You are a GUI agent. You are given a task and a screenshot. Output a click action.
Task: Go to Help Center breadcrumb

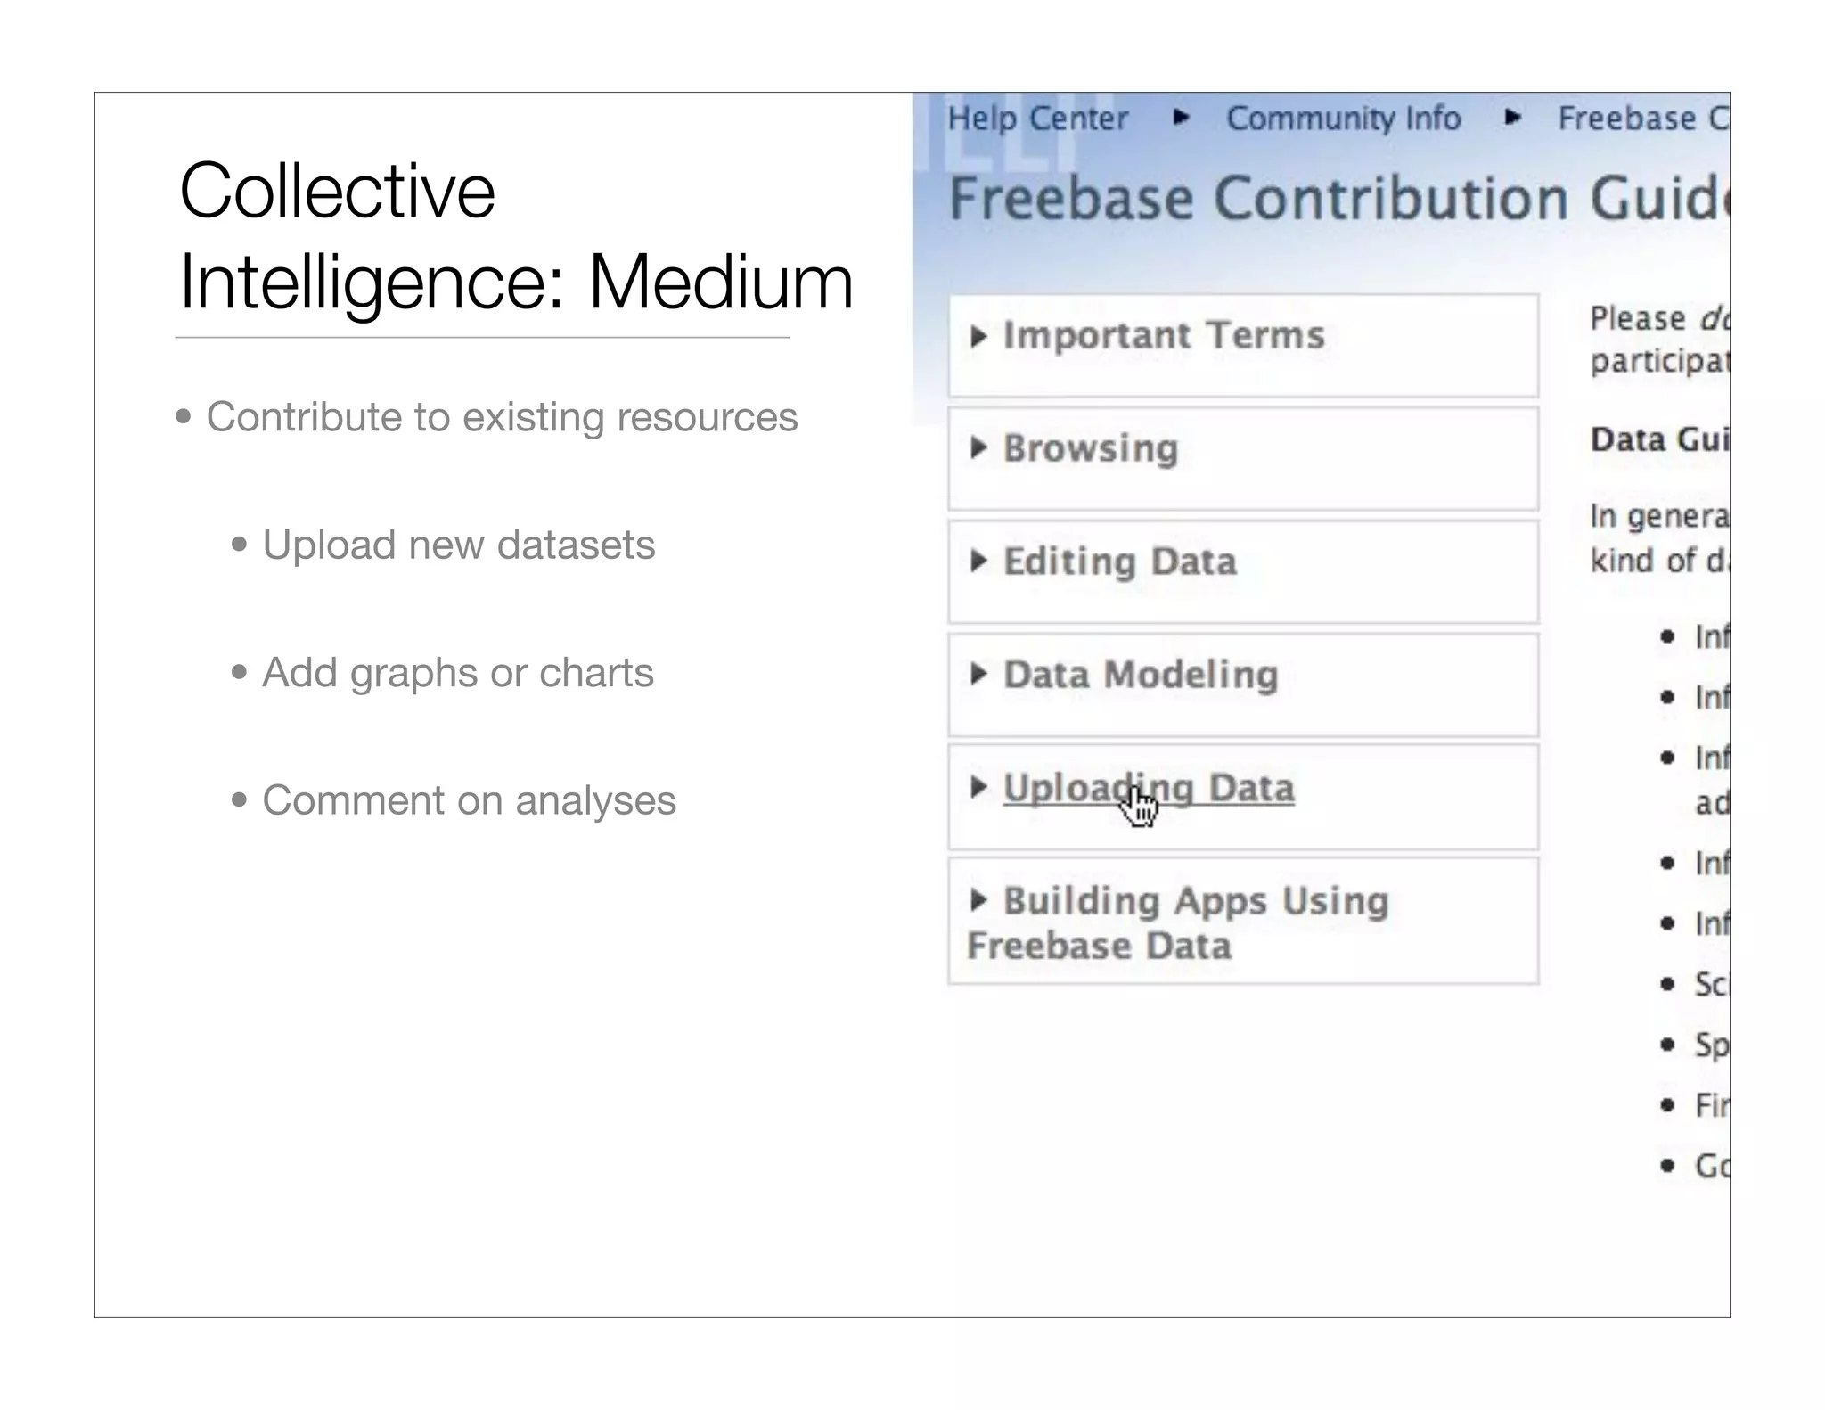click(1037, 119)
